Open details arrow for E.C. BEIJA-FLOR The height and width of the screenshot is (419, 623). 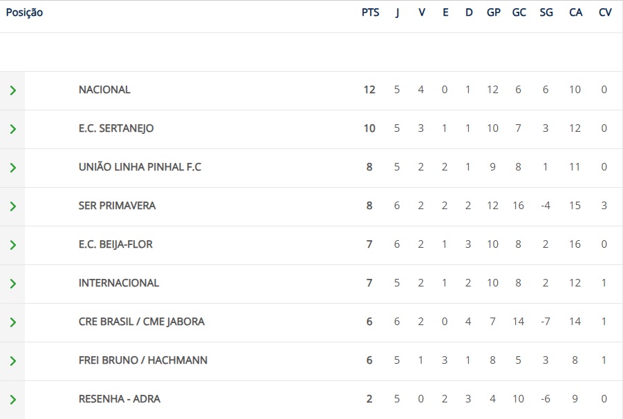[x=12, y=245]
